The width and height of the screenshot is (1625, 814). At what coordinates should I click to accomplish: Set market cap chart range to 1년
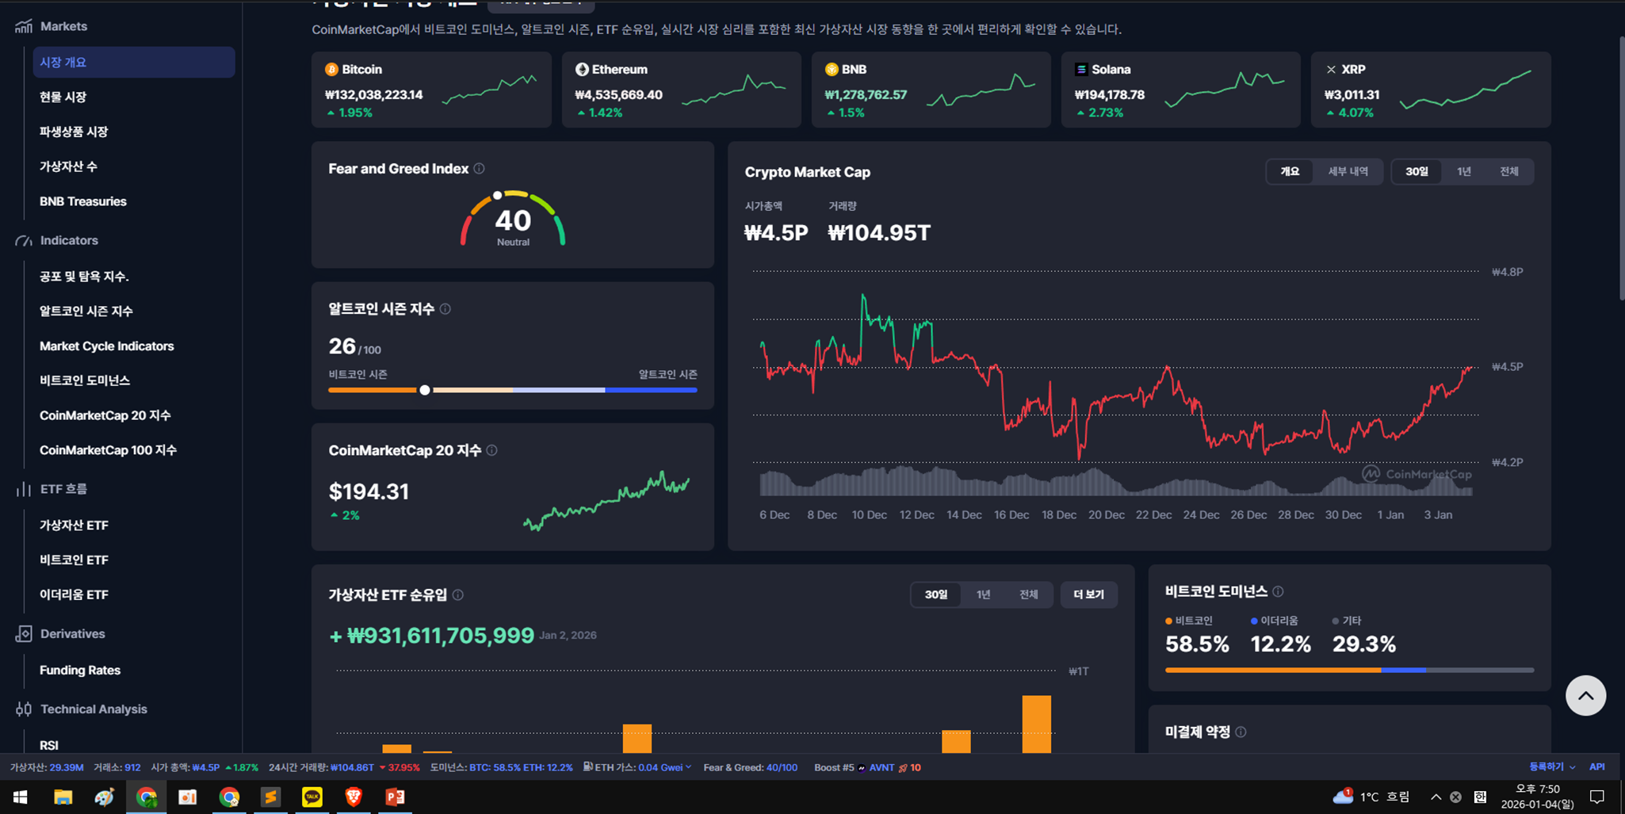tap(1463, 171)
